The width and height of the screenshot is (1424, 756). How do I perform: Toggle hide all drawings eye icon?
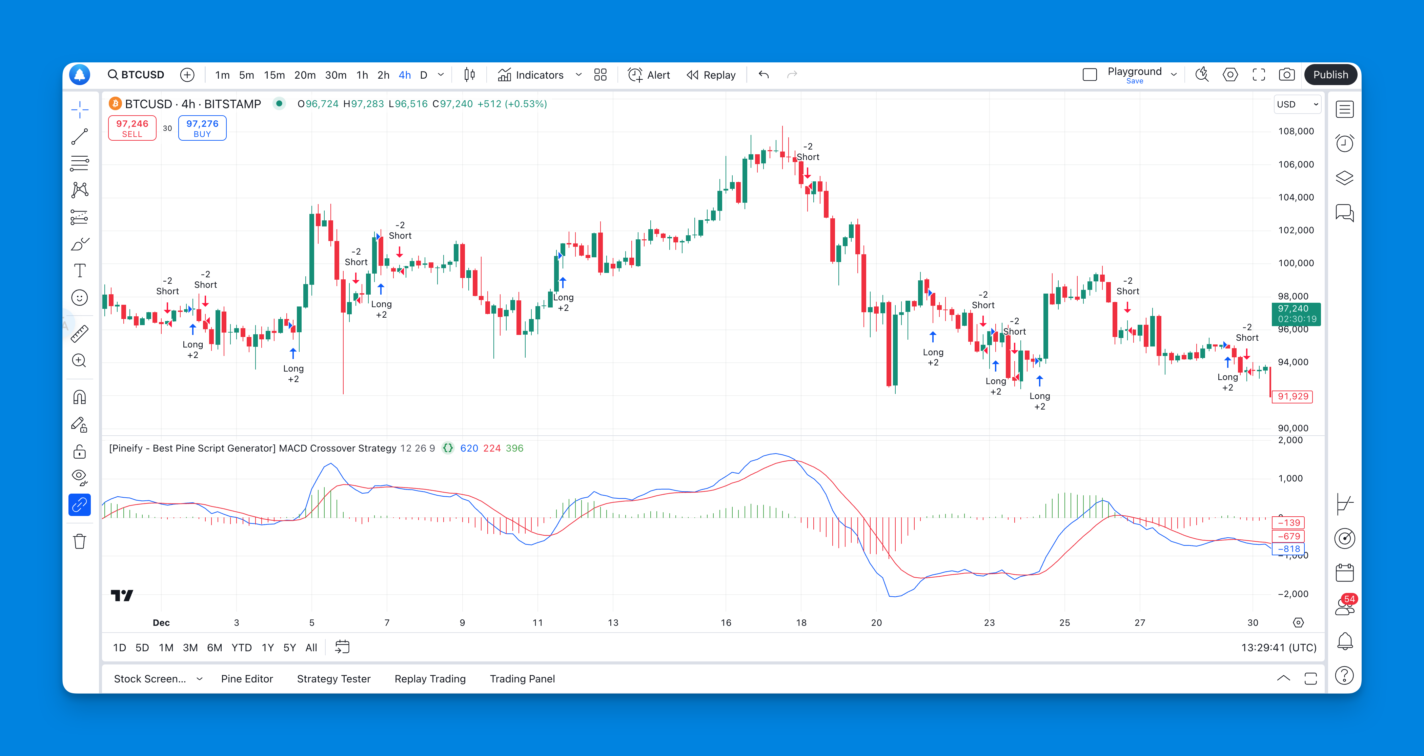point(80,478)
